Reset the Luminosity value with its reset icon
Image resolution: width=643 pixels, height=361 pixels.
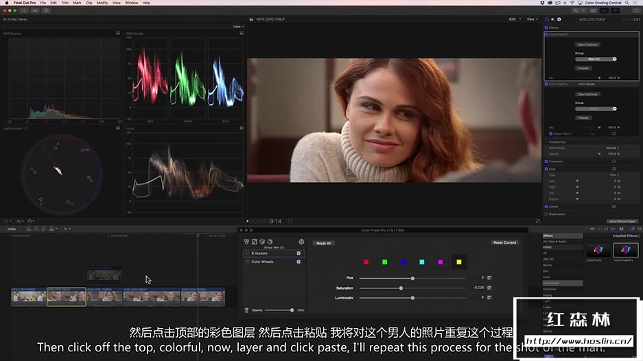click(489, 297)
